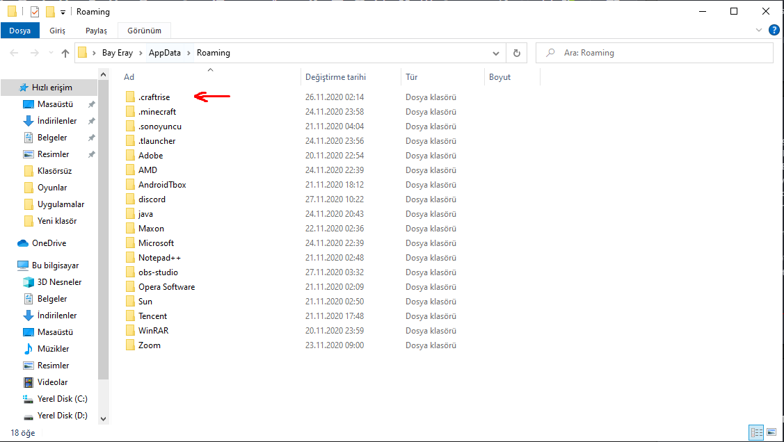
Task: Expand the address bar history dropdown
Action: coord(495,52)
